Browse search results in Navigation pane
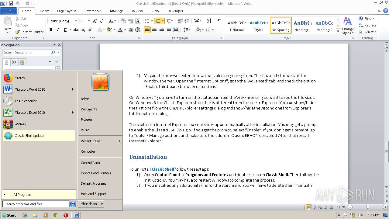 click(x=22, y=62)
